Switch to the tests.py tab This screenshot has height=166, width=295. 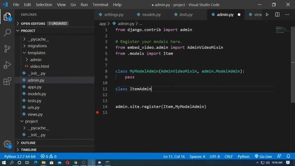pos(186,15)
